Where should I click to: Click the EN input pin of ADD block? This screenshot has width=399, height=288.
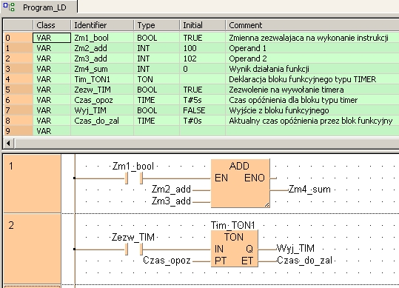pyautogui.click(x=221, y=178)
